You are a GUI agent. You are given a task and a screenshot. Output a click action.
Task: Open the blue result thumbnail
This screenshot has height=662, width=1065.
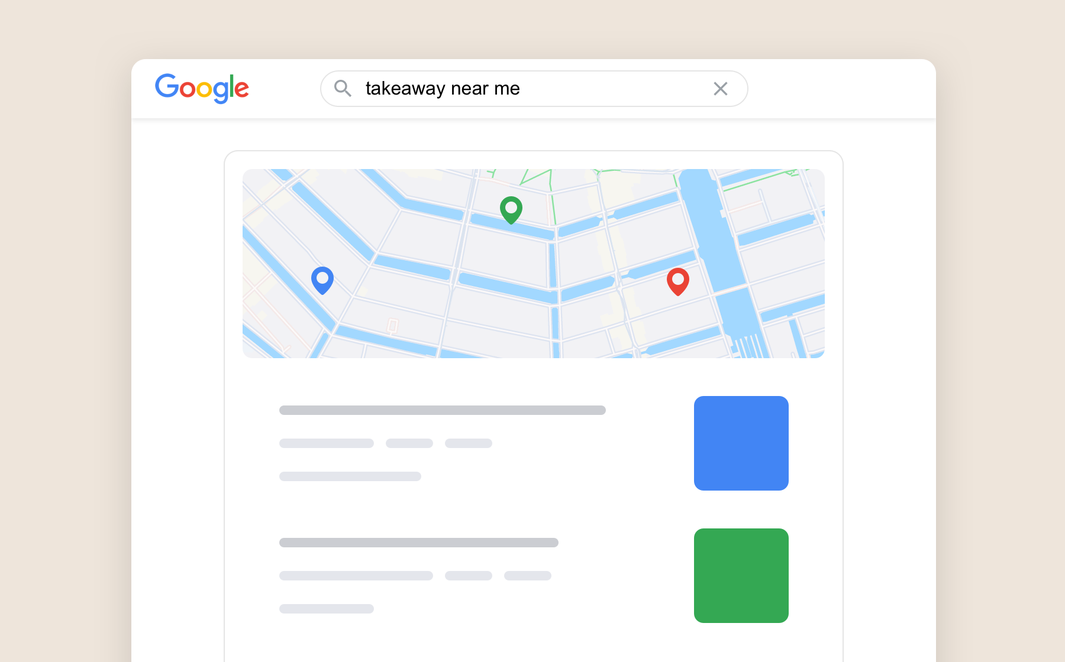point(741,443)
